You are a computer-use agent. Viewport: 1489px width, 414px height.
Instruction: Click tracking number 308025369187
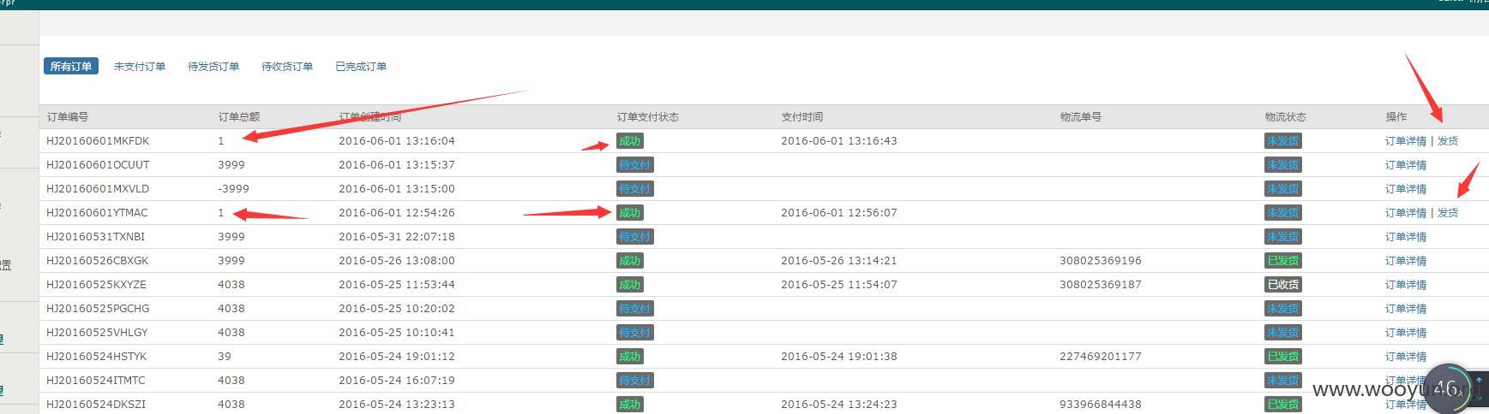coord(1101,285)
